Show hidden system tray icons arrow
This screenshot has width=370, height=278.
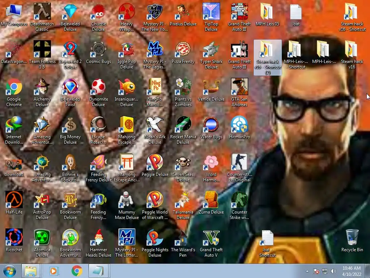[307, 271]
